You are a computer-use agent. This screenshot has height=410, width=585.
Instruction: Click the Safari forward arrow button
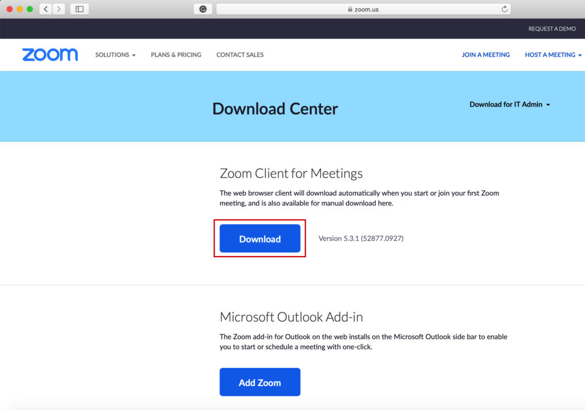pyautogui.click(x=59, y=9)
